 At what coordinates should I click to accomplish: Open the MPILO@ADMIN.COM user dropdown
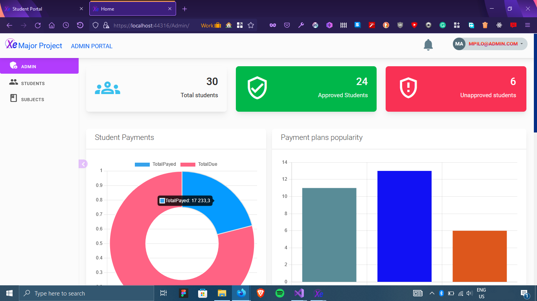click(x=490, y=44)
